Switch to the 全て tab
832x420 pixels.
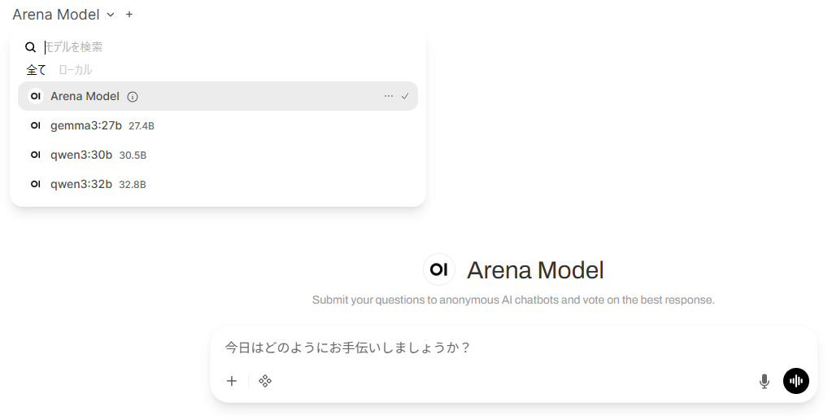[37, 70]
